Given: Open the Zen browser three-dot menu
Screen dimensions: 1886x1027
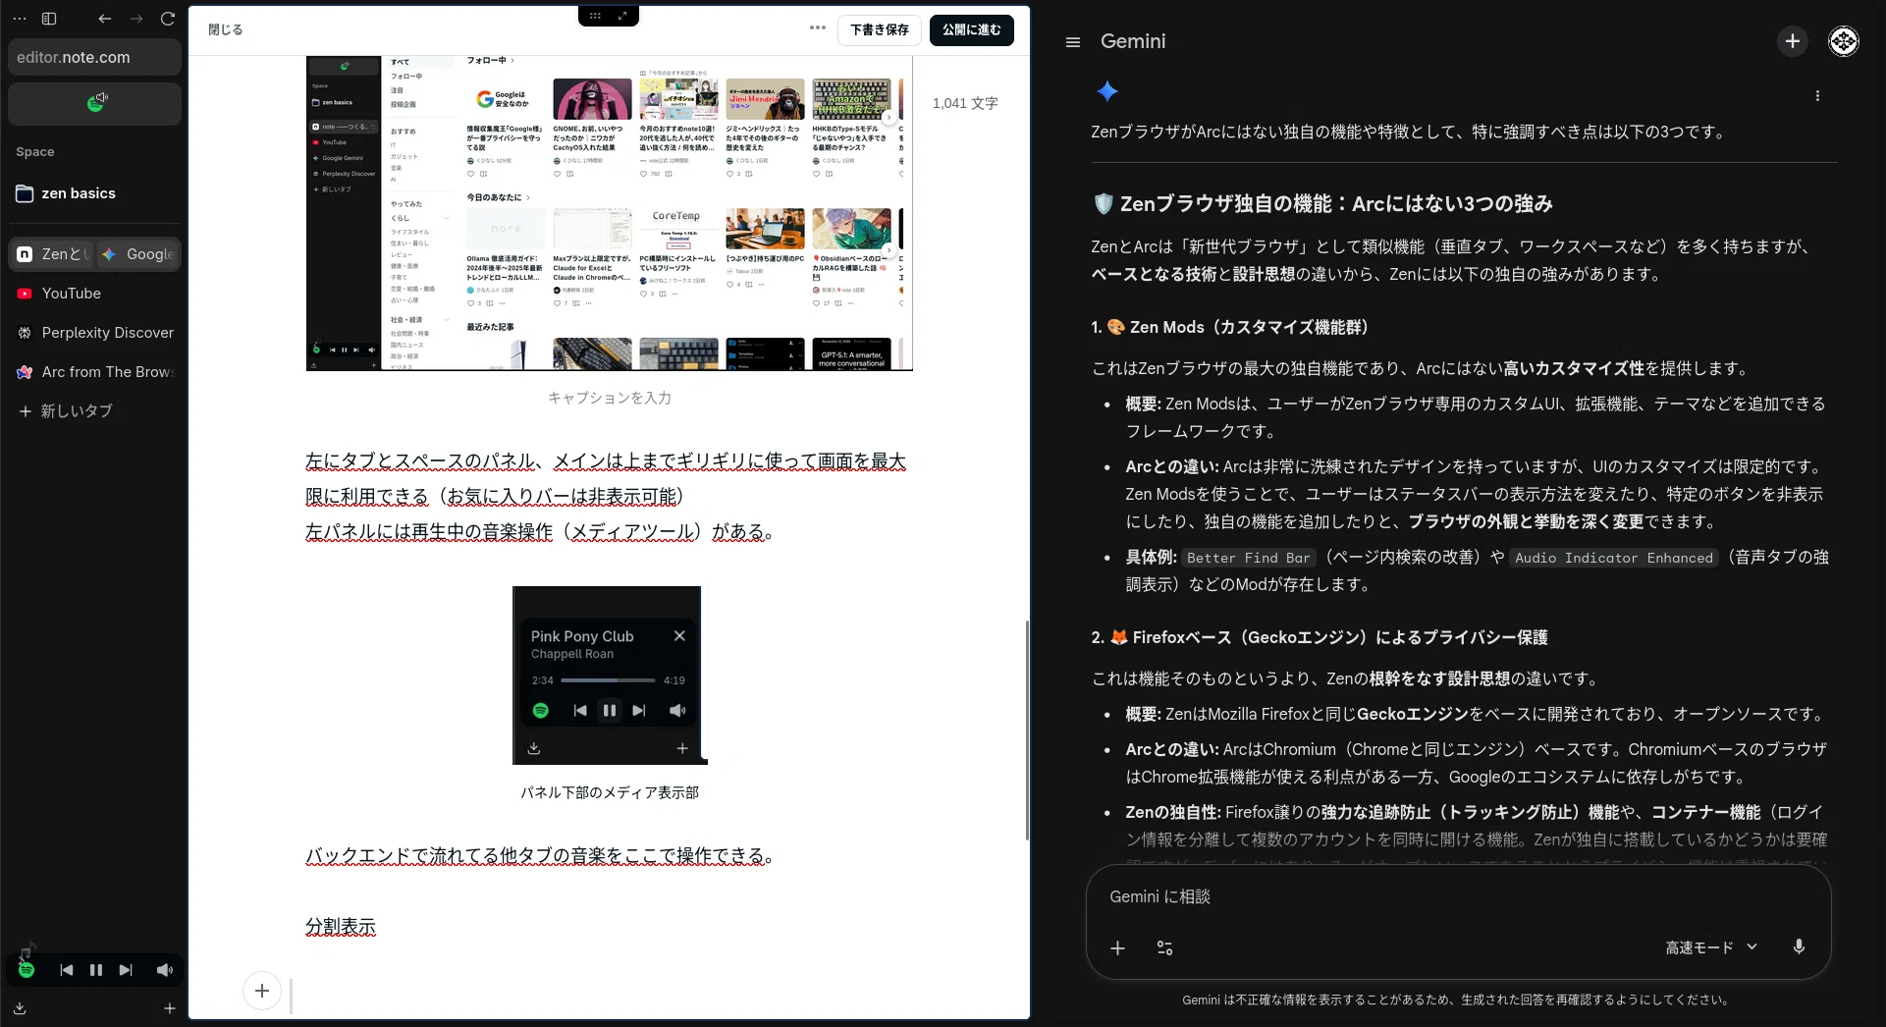Looking at the screenshot, I should 20,19.
